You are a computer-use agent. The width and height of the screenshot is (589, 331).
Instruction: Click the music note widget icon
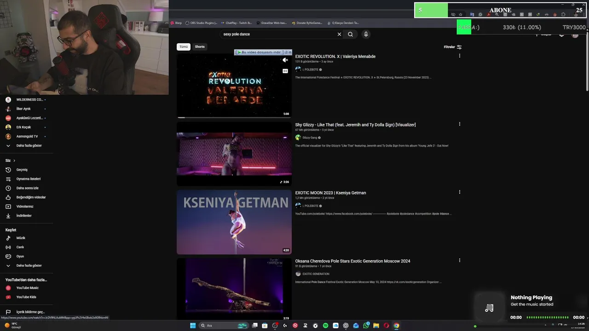pos(489,308)
